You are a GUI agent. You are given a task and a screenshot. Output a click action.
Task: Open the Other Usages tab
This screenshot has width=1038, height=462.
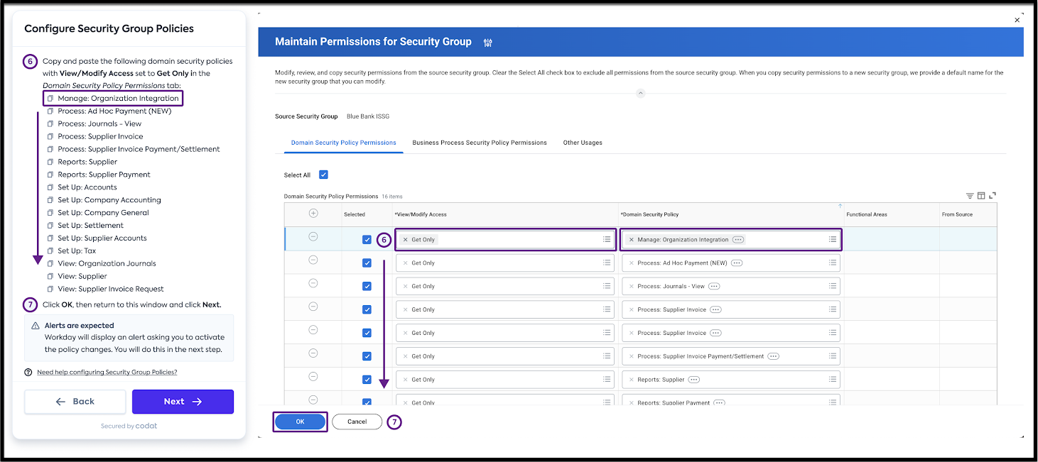click(x=582, y=143)
